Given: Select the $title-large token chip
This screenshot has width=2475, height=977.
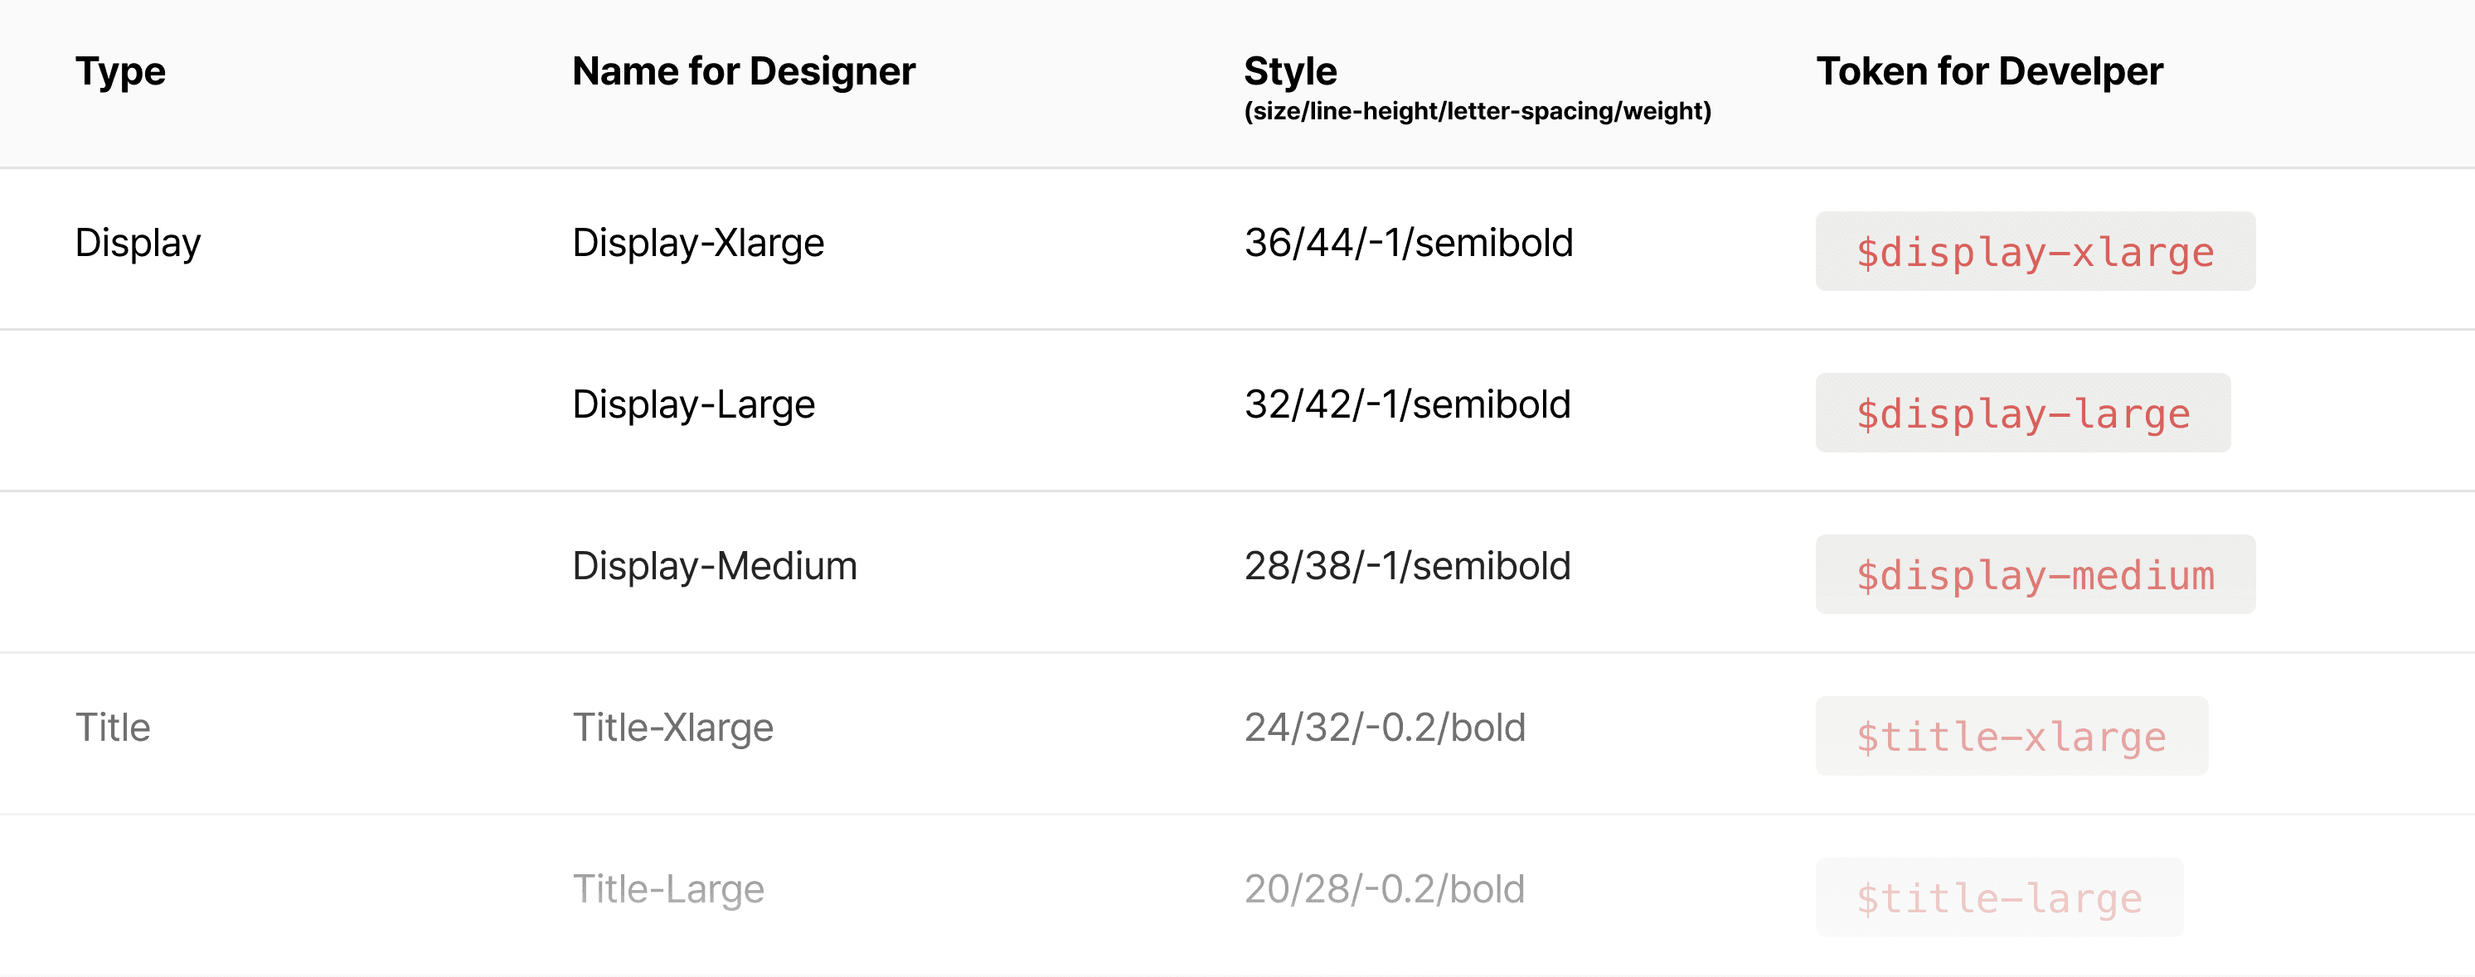Looking at the screenshot, I should click(x=1998, y=897).
